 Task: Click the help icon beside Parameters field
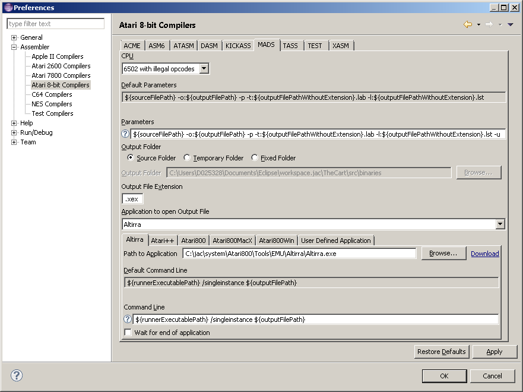click(x=125, y=134)
